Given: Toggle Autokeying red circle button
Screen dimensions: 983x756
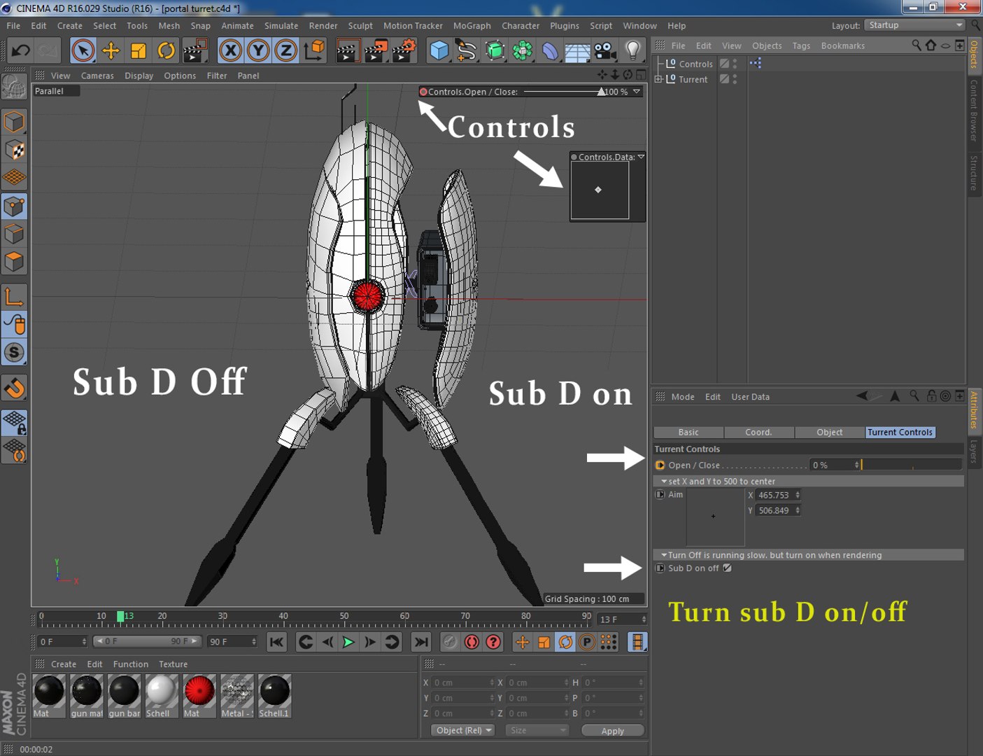Looking at the screenshot, I should click(472, 642).
